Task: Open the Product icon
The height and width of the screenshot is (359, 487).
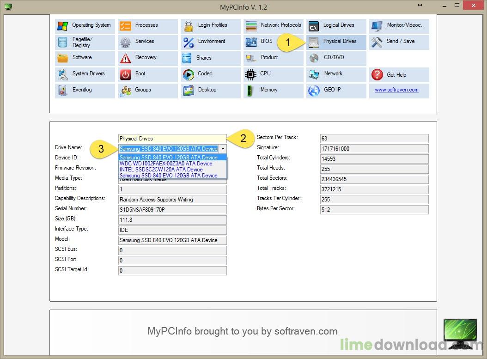Action: pyautogui.click(x=250, y=58)
